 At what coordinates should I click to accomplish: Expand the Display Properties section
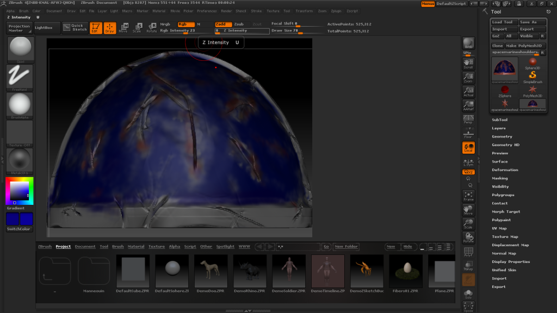pyautogui.click(x=510, y=261)
